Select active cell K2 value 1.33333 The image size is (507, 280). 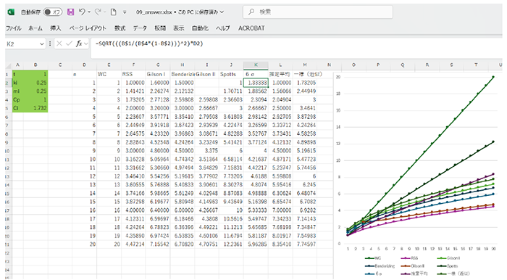tap(256, 83)
